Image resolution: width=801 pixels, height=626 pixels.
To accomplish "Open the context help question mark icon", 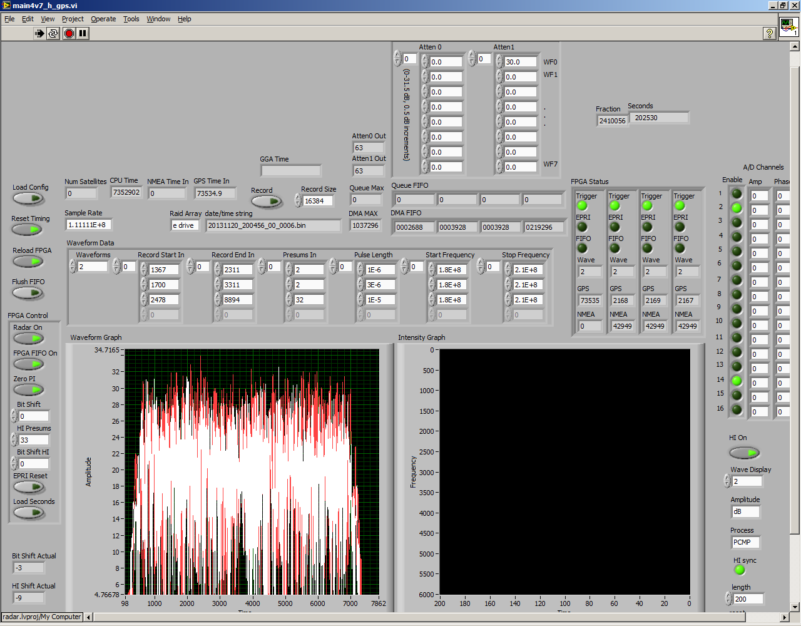I will tap(770, 33).
